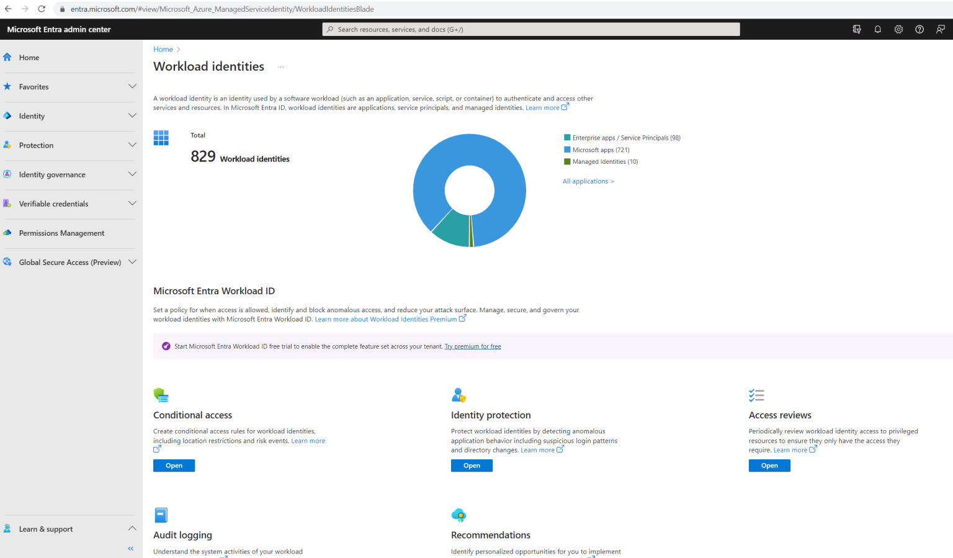Click the Audit logging book icon

click(161, 515)
